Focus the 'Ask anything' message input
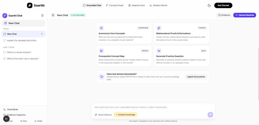 pos(153,107)
